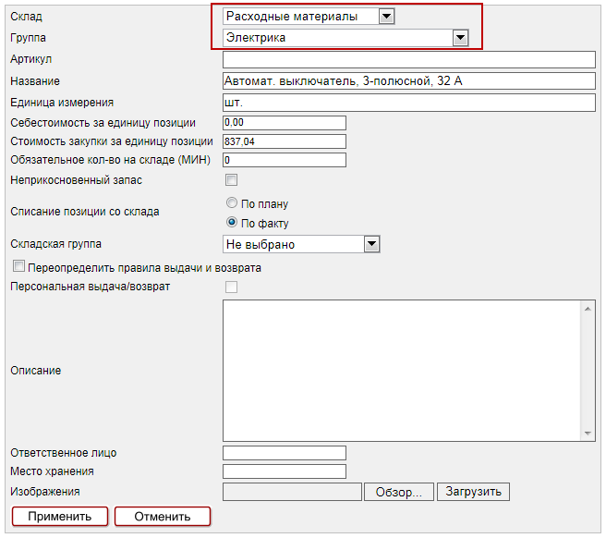606x538 pixels.
Task: Select the По плану radio button
Action: [x=232, y=203]
